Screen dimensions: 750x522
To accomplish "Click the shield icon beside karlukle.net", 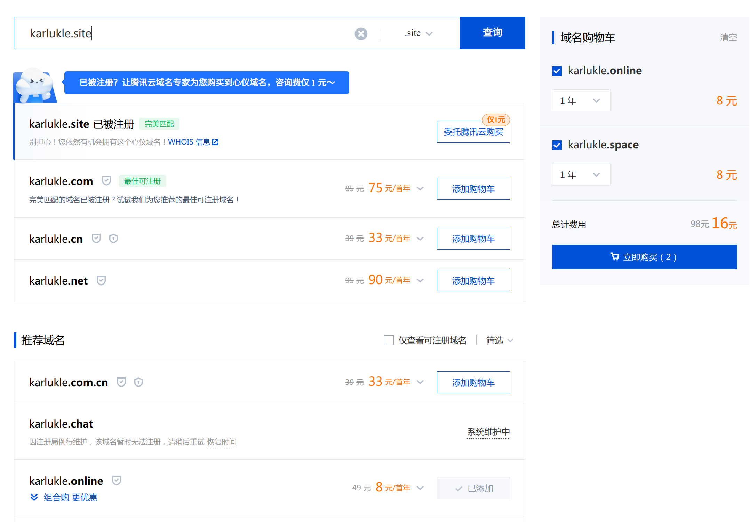I will (x=101, y=280).
